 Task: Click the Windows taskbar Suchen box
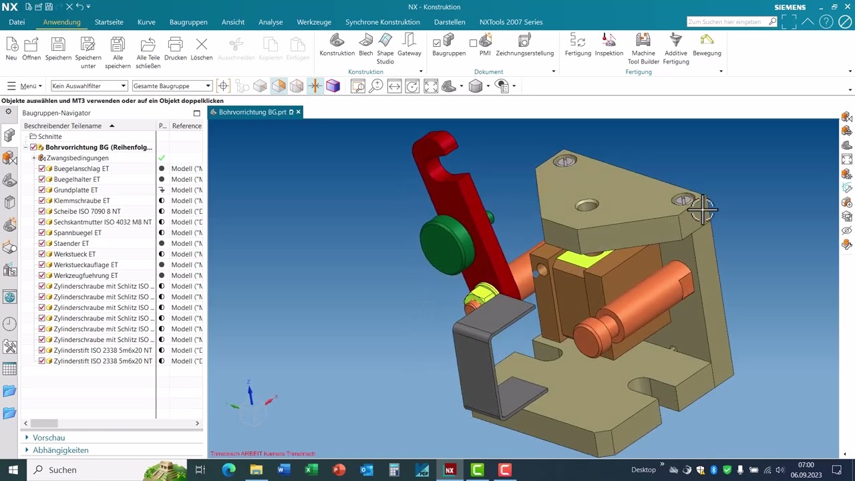point(107,470)
